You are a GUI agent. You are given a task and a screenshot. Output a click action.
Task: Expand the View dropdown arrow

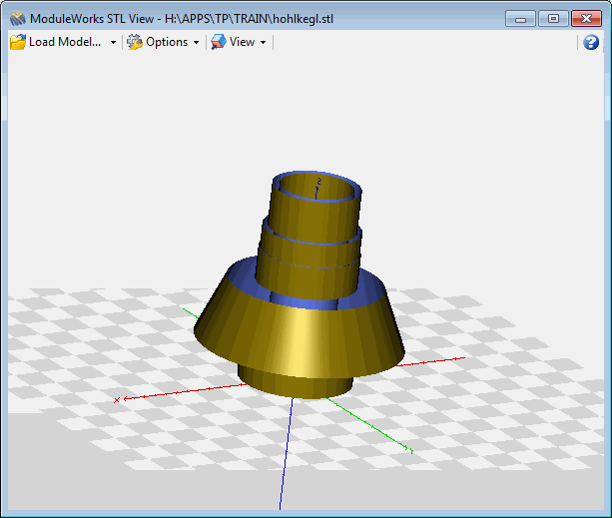click(x=263, y=43)
